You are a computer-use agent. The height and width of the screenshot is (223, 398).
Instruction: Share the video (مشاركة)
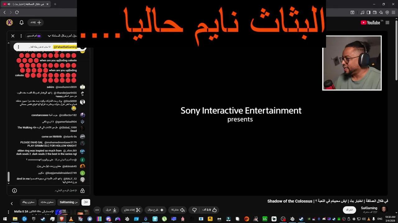point(178,210)
